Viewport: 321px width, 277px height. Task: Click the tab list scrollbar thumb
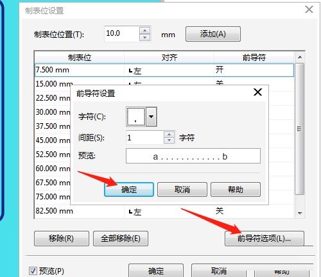coord(300,129)
